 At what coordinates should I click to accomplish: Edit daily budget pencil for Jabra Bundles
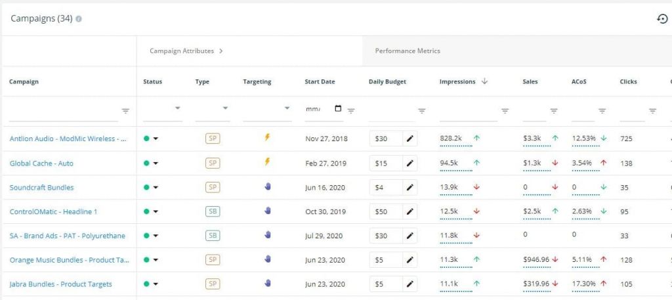tap(409, 284)
